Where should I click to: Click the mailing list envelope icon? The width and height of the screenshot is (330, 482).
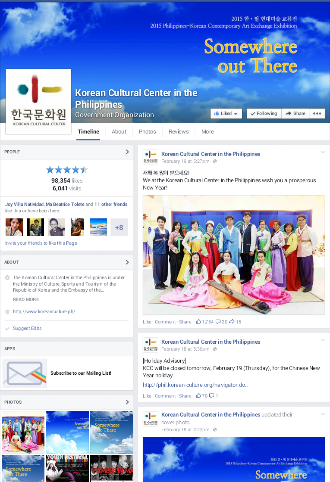pos(25,373)
